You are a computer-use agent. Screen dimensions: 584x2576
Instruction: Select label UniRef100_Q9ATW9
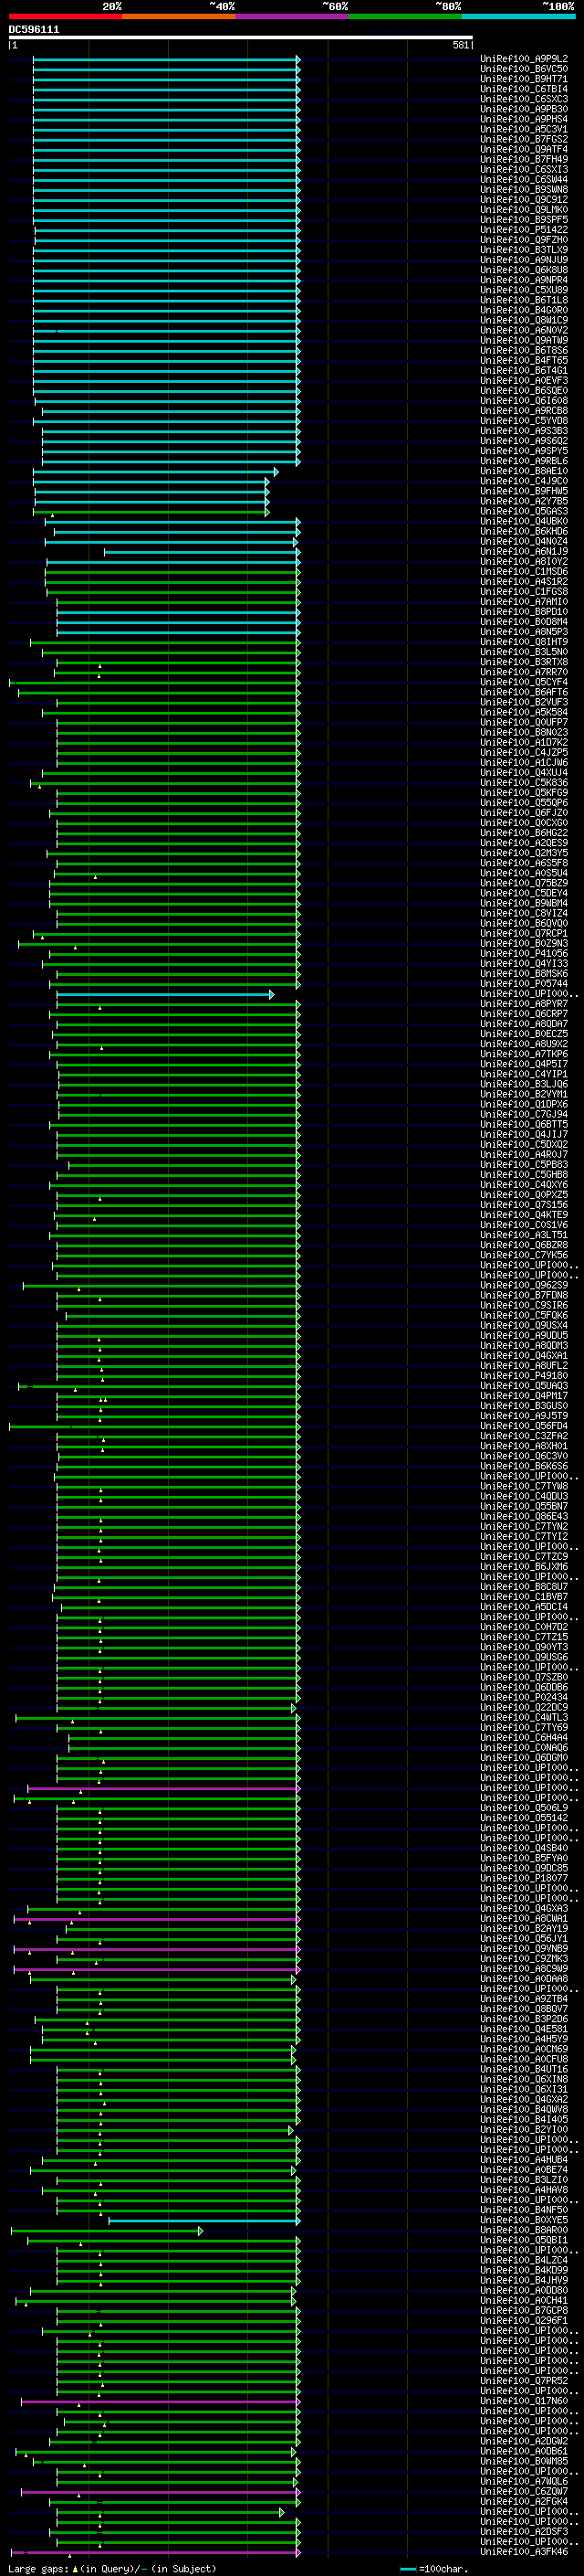(x=524, y=340)
